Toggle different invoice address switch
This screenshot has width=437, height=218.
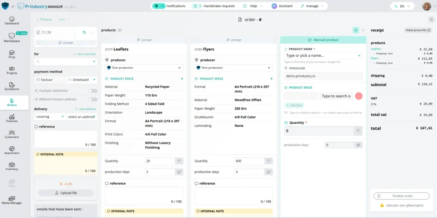click(x=93, y=99)
